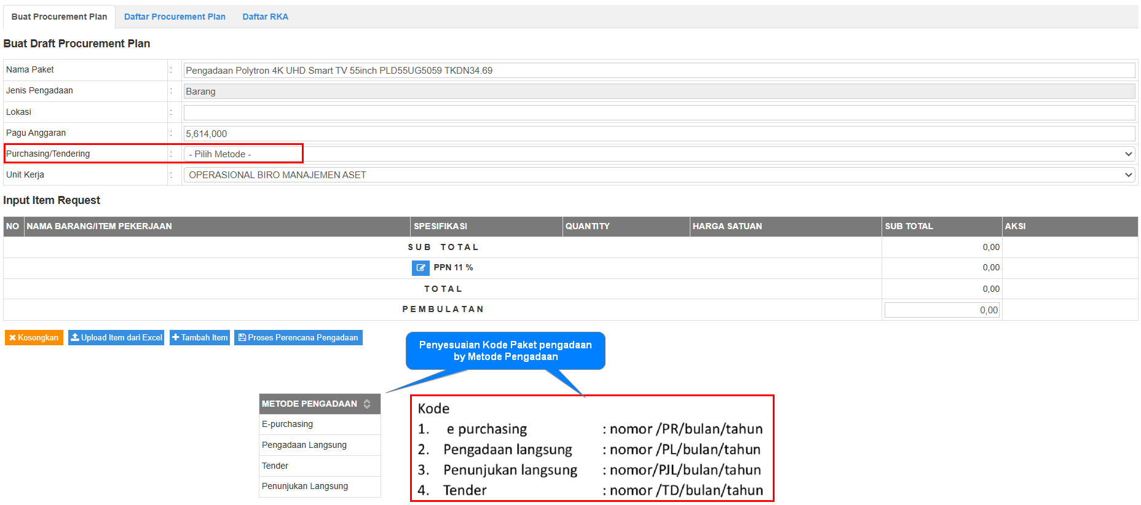Focus the Lokasi input field
Screen dimensions: 1141x505
658,112
